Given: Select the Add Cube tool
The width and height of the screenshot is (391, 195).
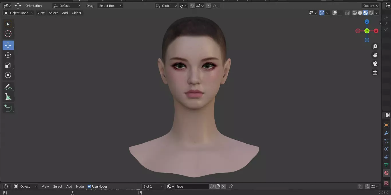Looking at the screenshot, I should (x=8, y=108).
